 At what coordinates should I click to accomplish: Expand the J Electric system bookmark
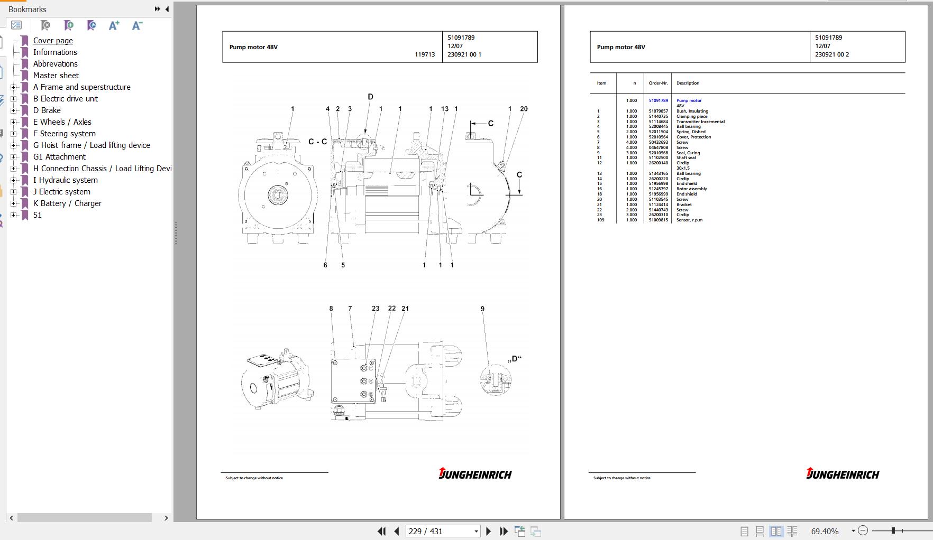point(14,192)
